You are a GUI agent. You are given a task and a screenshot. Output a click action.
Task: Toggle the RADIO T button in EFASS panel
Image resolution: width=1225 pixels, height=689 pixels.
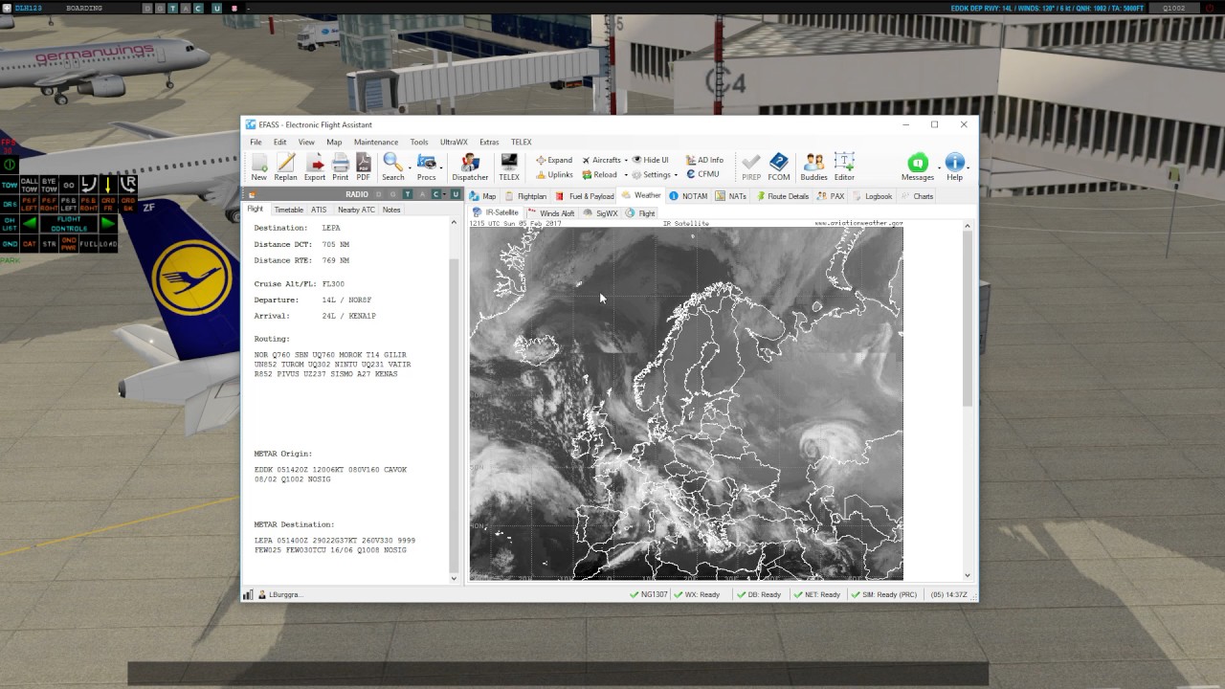(x=407, y=194)
